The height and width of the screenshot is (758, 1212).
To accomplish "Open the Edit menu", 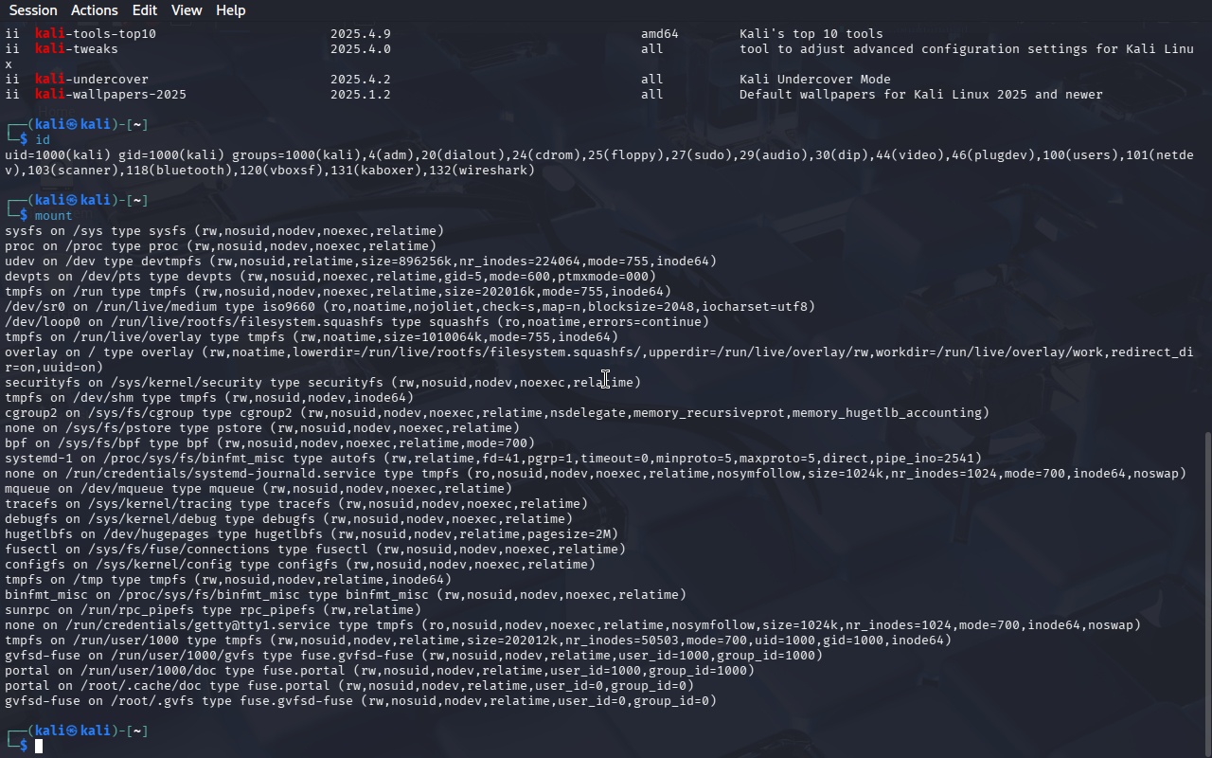I will 145,10.
